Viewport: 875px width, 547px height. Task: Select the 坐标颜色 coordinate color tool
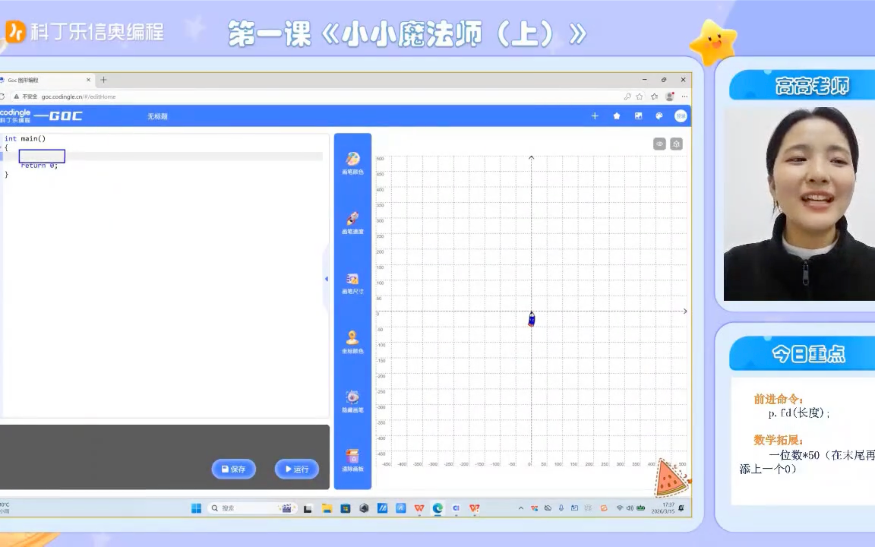click(352, 342)
